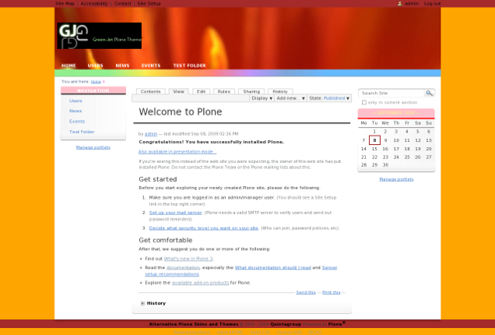Click Home breadcrumb link
This screenshot has height=335, width=495.
click(x=96, y=82)
